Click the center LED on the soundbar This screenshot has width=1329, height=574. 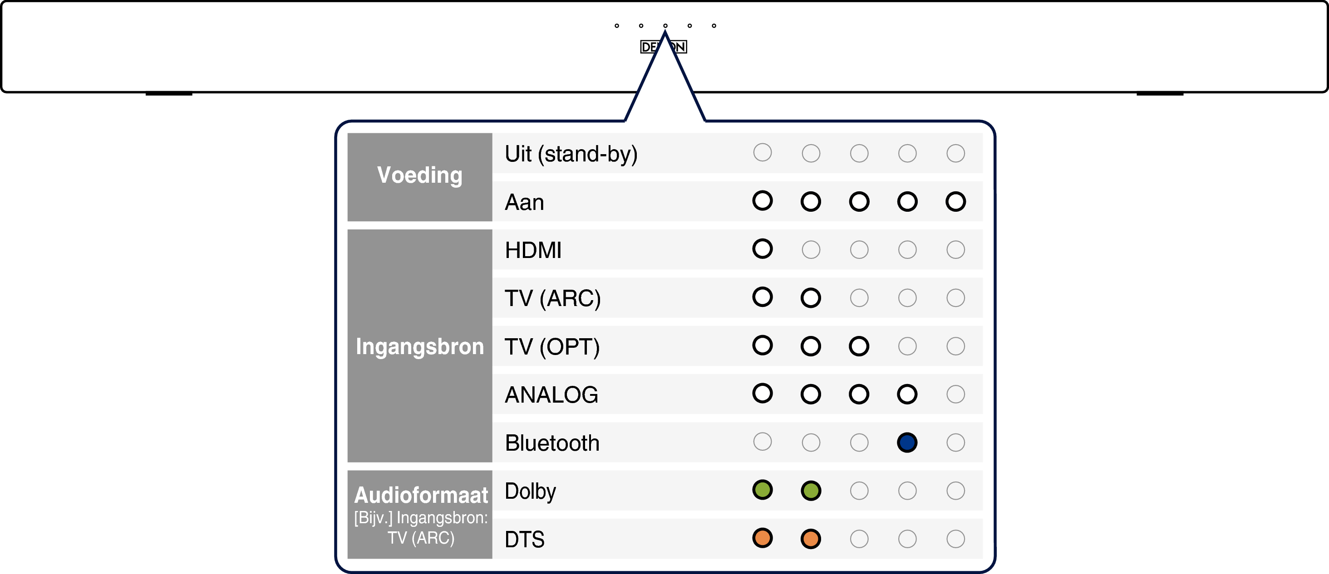click(x=665, y=25)
